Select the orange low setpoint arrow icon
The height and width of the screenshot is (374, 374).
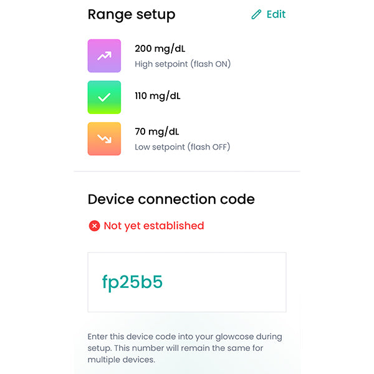[104, 138]
